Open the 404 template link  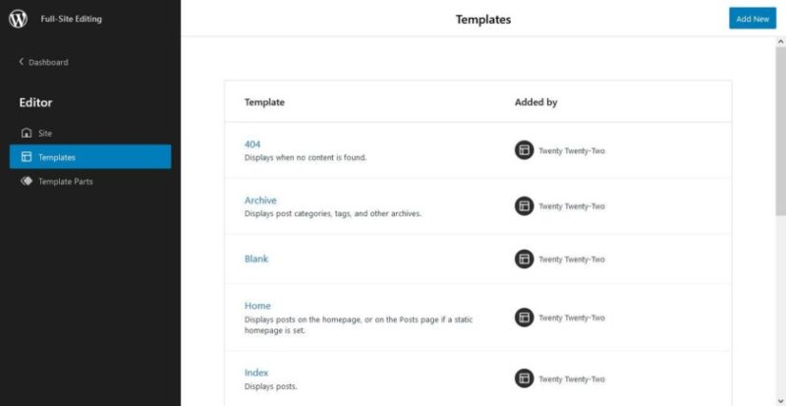253,145
